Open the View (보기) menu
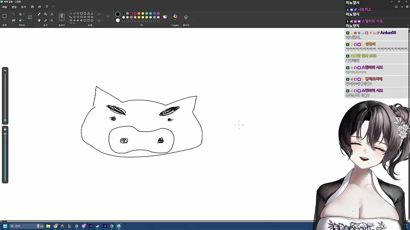Screen dimensions: 410x230 click(23, 7)
